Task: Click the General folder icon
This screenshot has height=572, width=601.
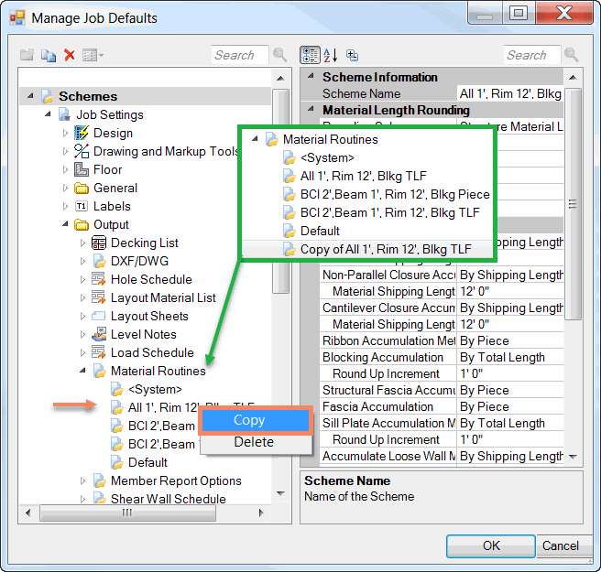Action: (82, 188)
